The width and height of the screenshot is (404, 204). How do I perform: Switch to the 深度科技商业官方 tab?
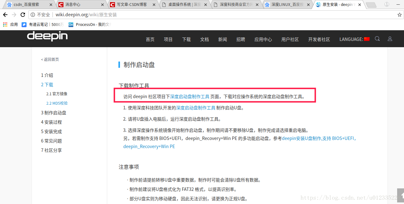(236, 5)
